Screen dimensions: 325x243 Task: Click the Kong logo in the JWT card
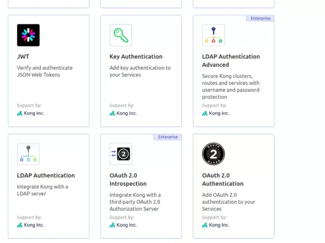click(x=20, y=113)
